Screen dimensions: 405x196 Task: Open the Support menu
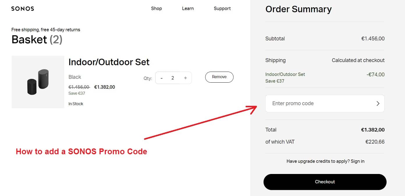tap(222, 8)
